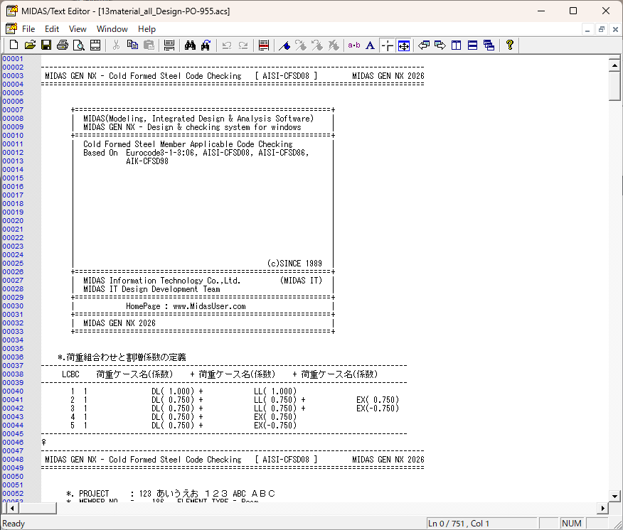
Task: Click the vertical scrollbar up arrow
Action: [x=614, y=65]
